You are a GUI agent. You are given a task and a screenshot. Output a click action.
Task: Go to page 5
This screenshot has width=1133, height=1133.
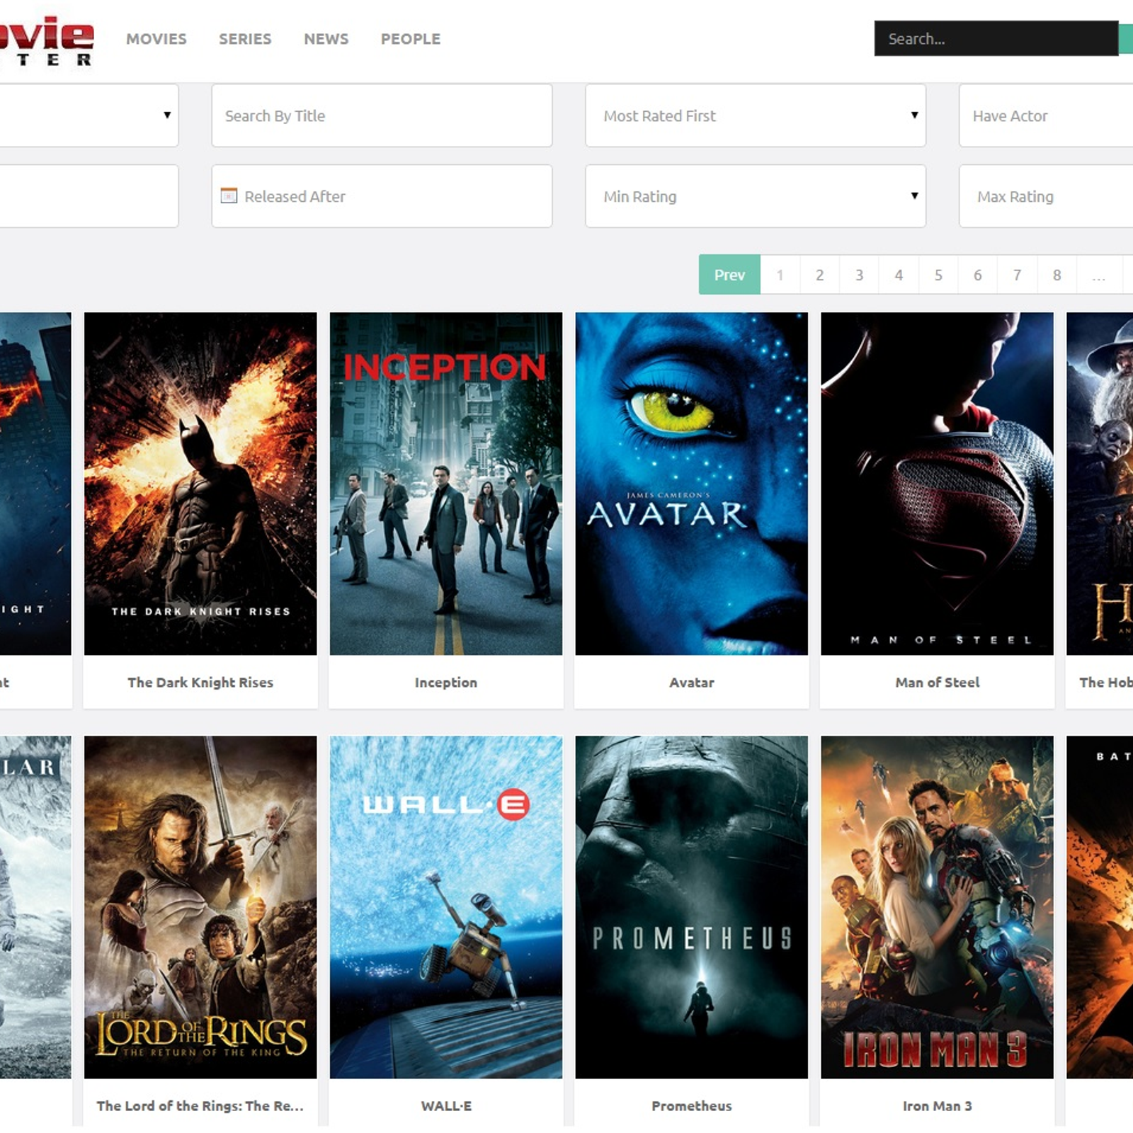[x=938, y=274]
